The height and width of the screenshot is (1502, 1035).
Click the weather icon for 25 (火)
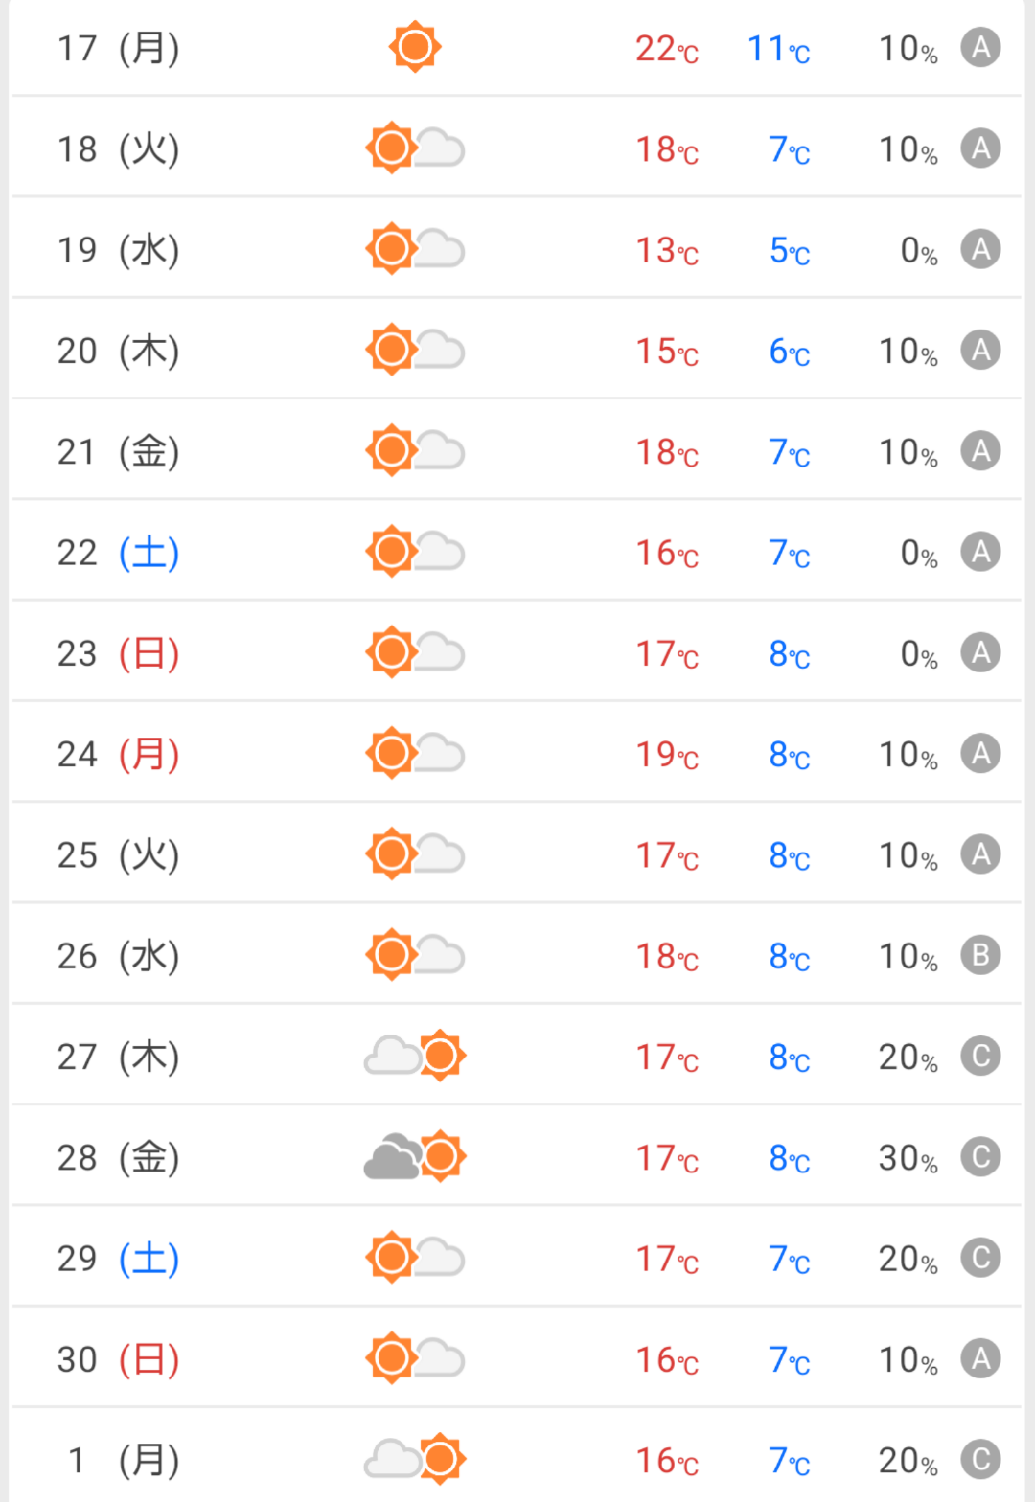tap(415, 854)
